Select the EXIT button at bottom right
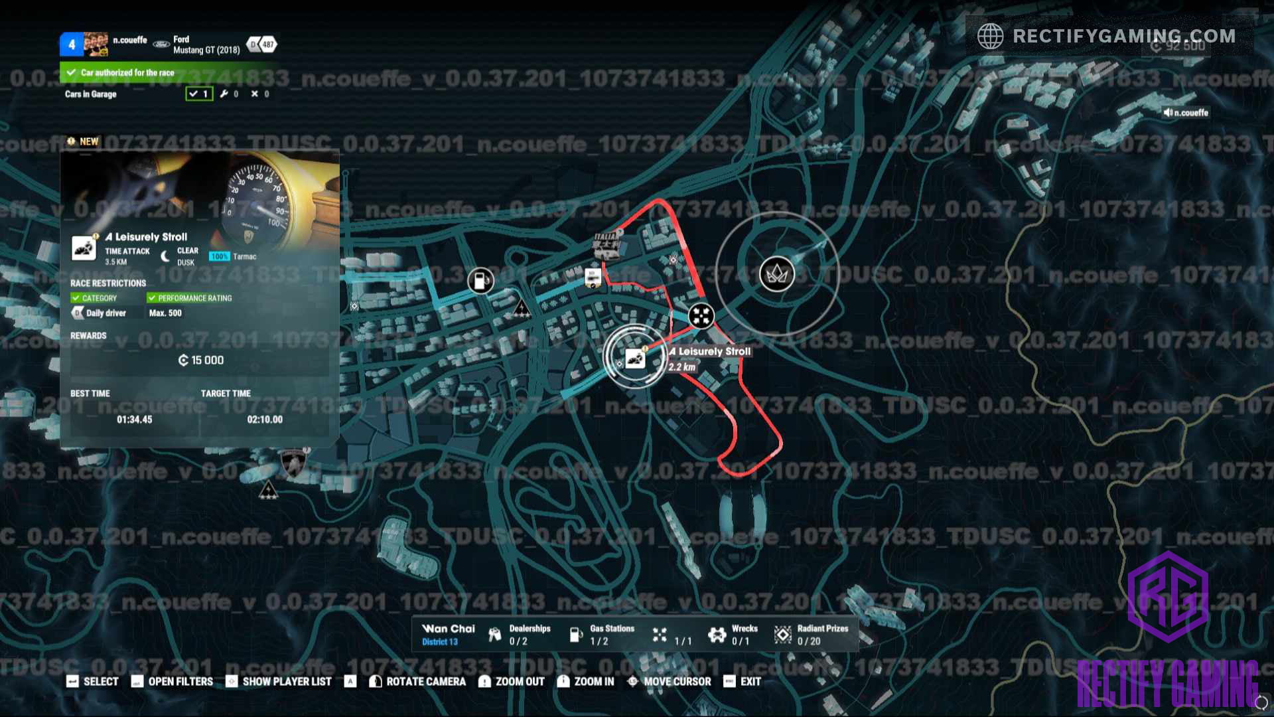This screenshot has width=1274, height=717. coord(747,681)
